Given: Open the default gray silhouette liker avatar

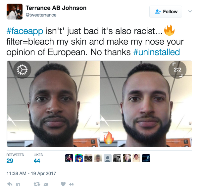Looking at the screenshot, I should click(x=108, y=158).
